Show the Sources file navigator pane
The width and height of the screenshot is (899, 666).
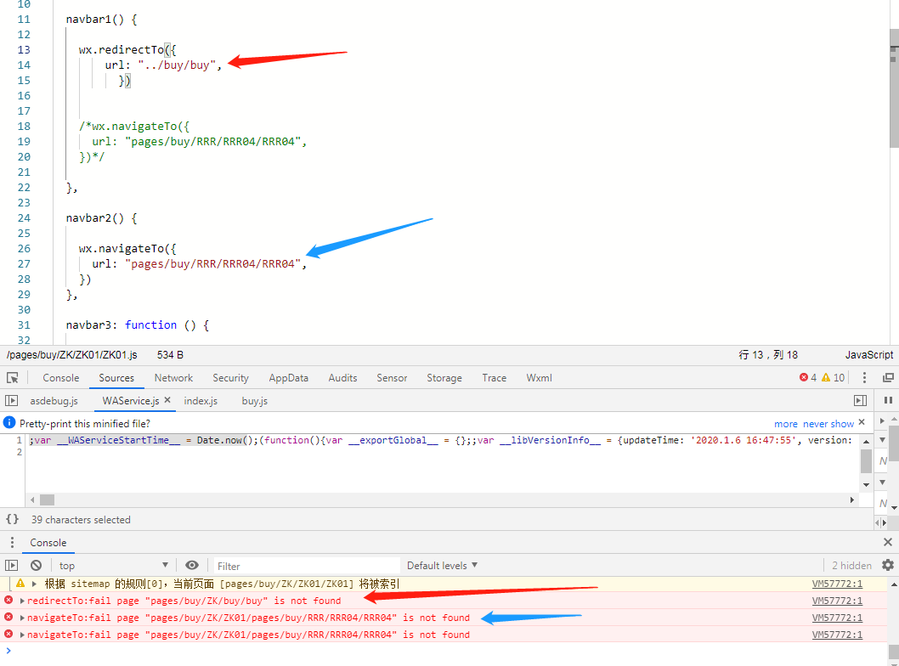point(11,401)
